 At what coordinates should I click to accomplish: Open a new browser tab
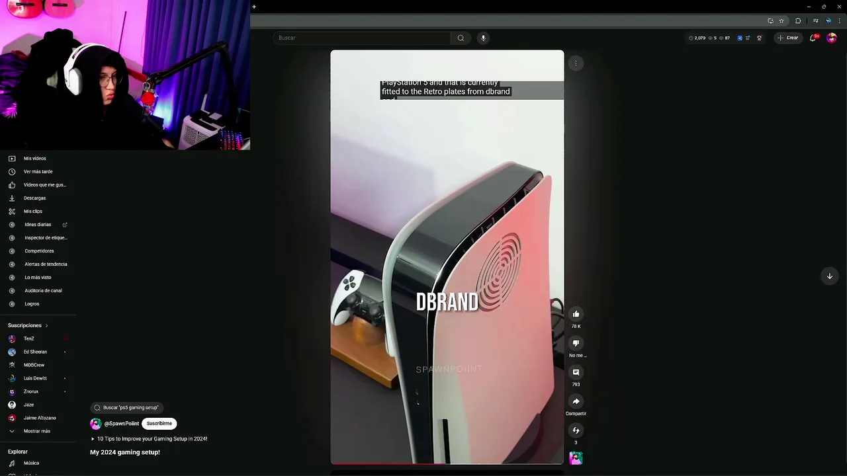point(254,7)
